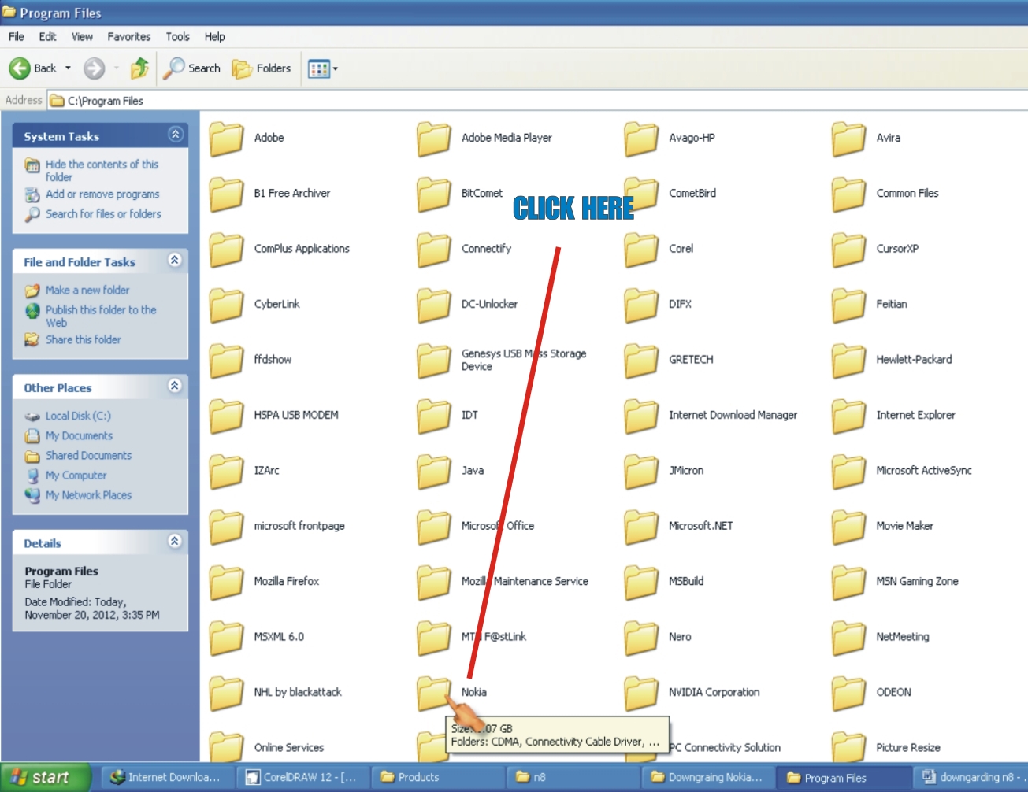Select the Internet Explorer folder icon
This screenshot has width=1028, height=792.
tap(849, 416)
